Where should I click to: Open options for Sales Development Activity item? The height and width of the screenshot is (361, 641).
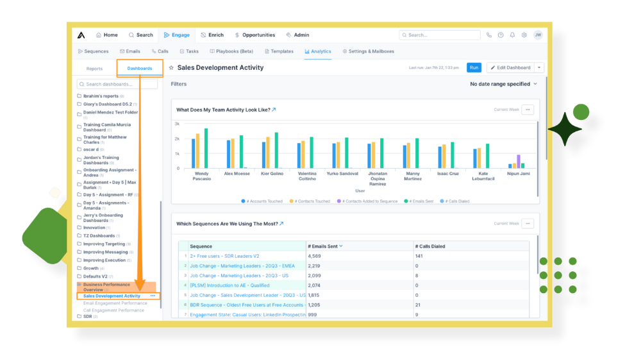pyautogui.click(x=153, y=296)
